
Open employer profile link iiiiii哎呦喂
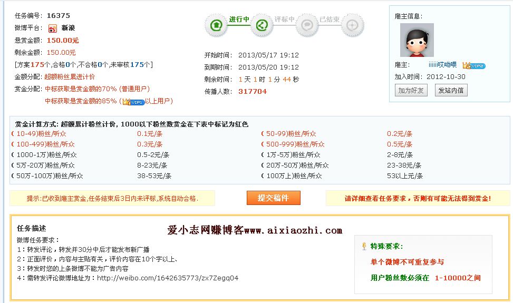(x=442, y=65)
